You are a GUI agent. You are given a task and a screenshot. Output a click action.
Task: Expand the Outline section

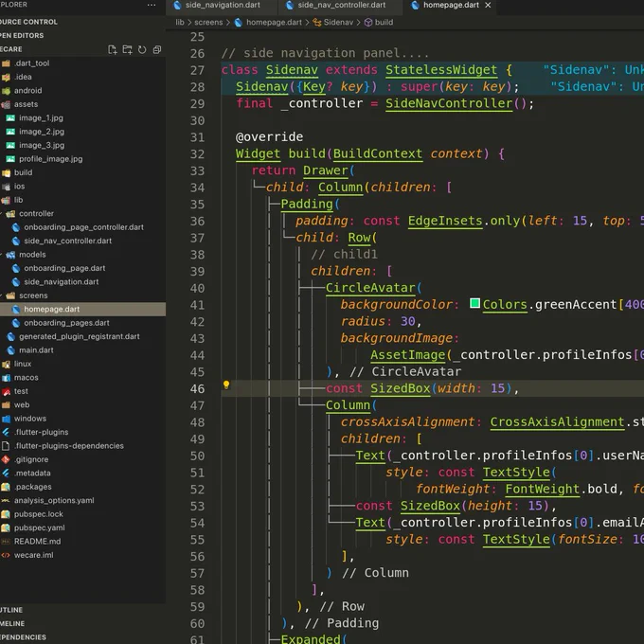[82, 610]
